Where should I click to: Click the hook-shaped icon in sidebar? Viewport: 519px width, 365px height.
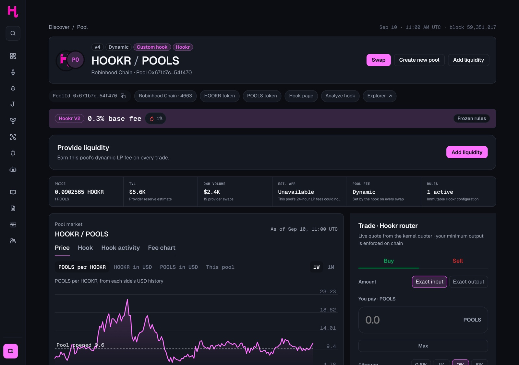pyautogui.click(x=13, y=104)
